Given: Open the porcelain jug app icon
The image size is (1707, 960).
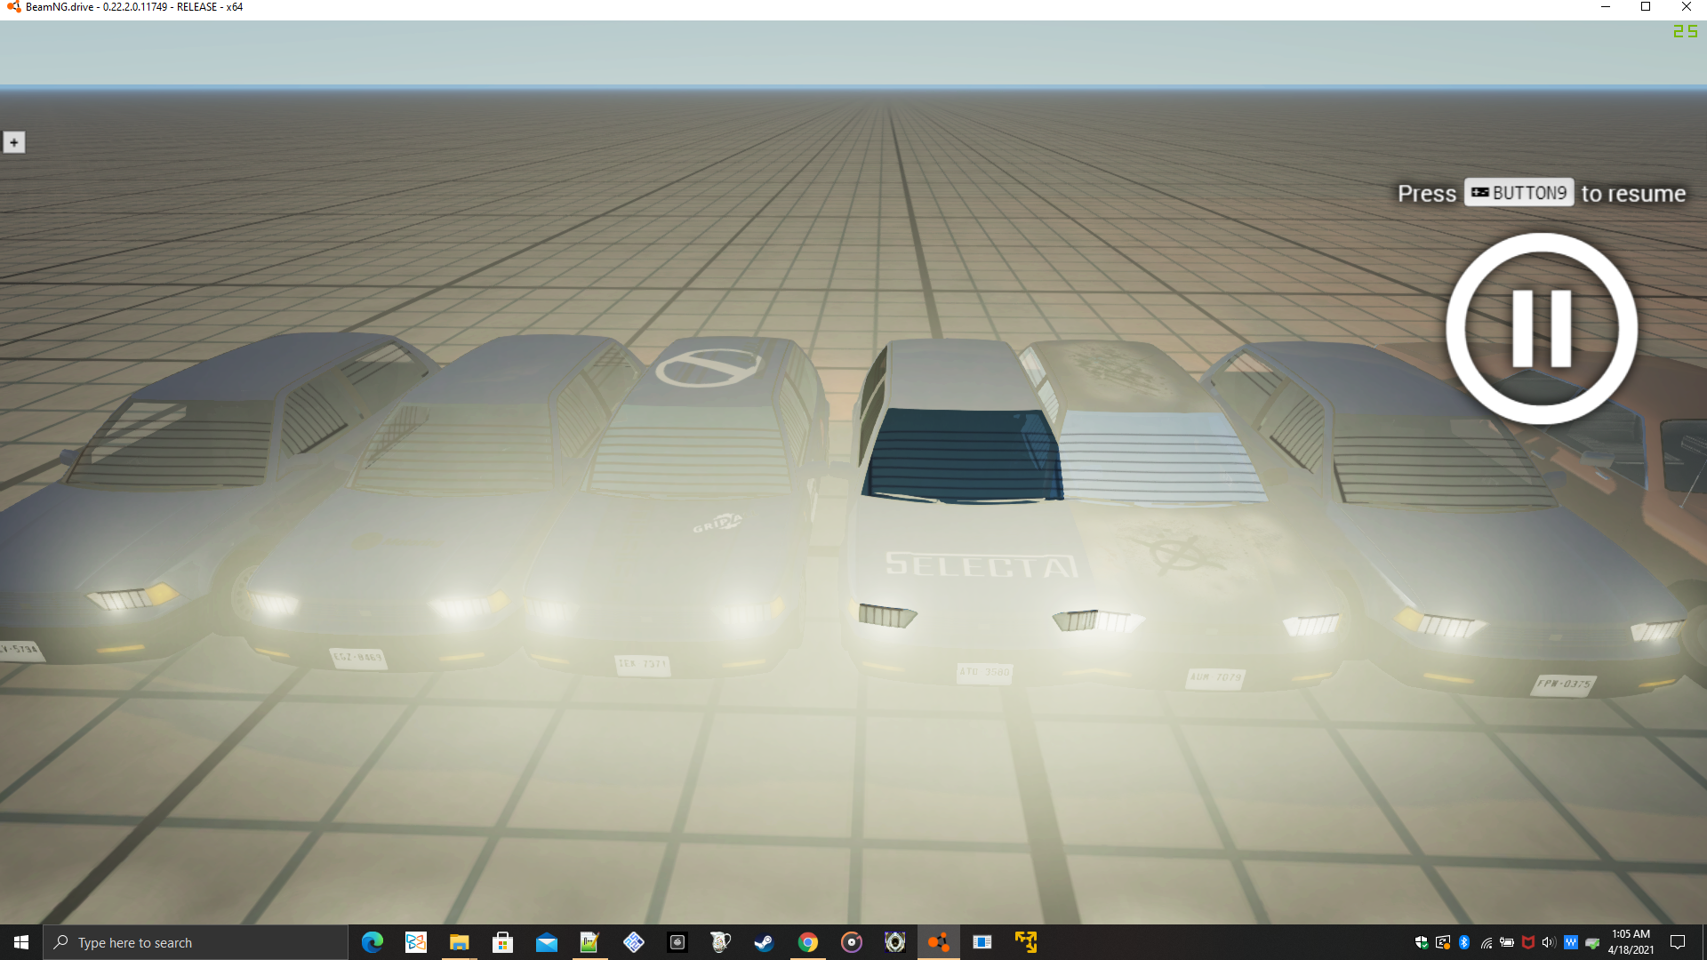Looking at the screenshot, I should pyautogui.click(x=720, y=942).
